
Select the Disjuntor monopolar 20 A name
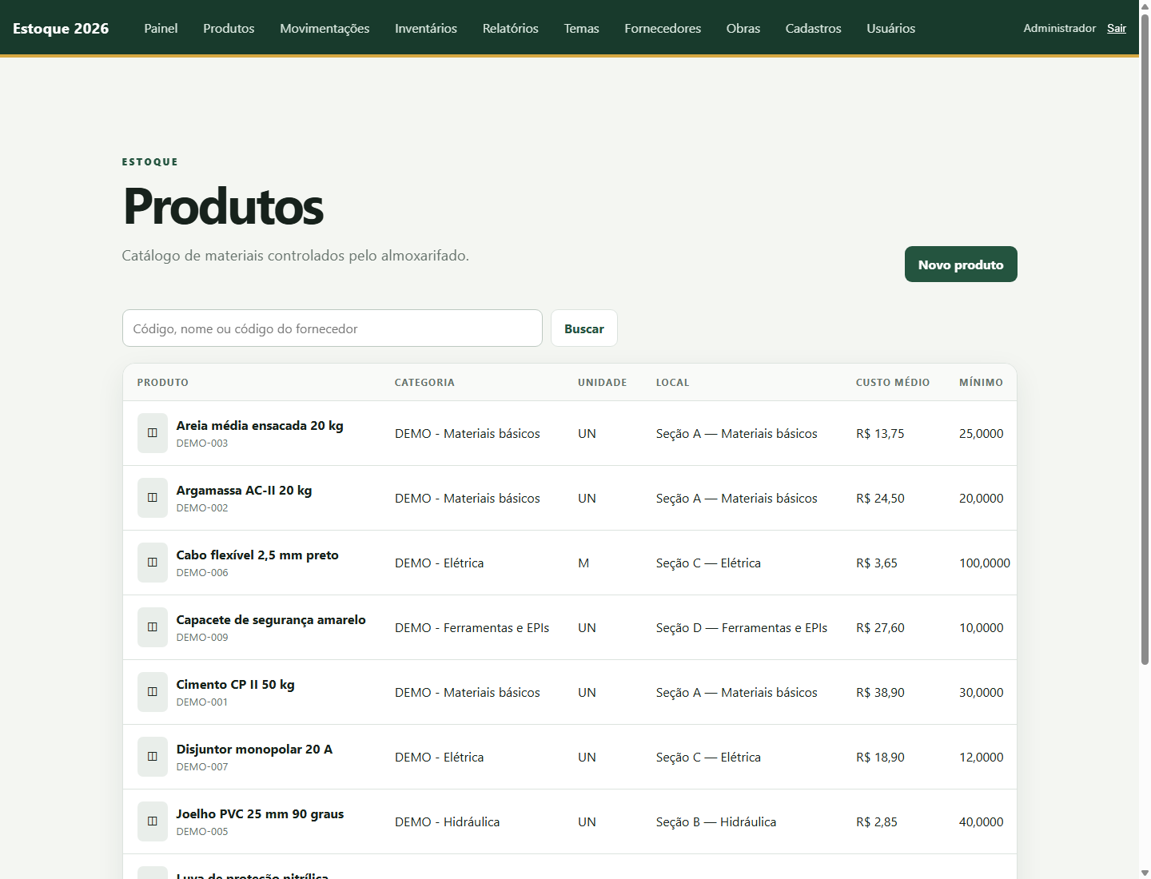[254, 749]
